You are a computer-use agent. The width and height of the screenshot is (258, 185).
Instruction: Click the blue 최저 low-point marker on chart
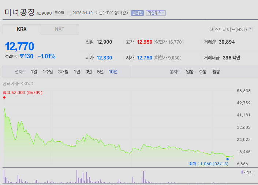pyautogui.click(x=227, y=159)
